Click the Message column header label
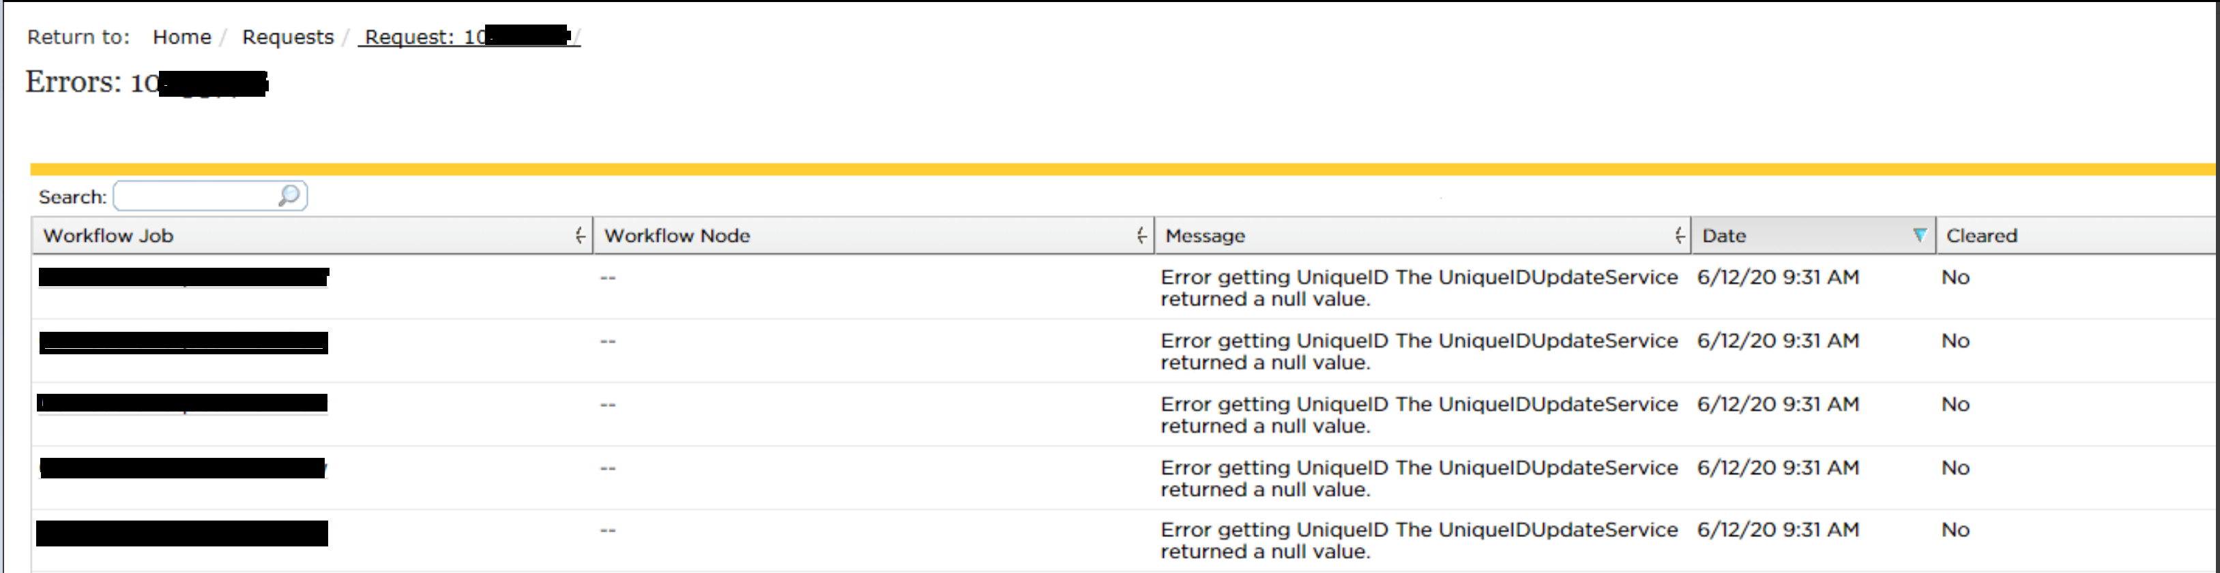Screen dimensions: 2220x573 tap(1205, 236)
